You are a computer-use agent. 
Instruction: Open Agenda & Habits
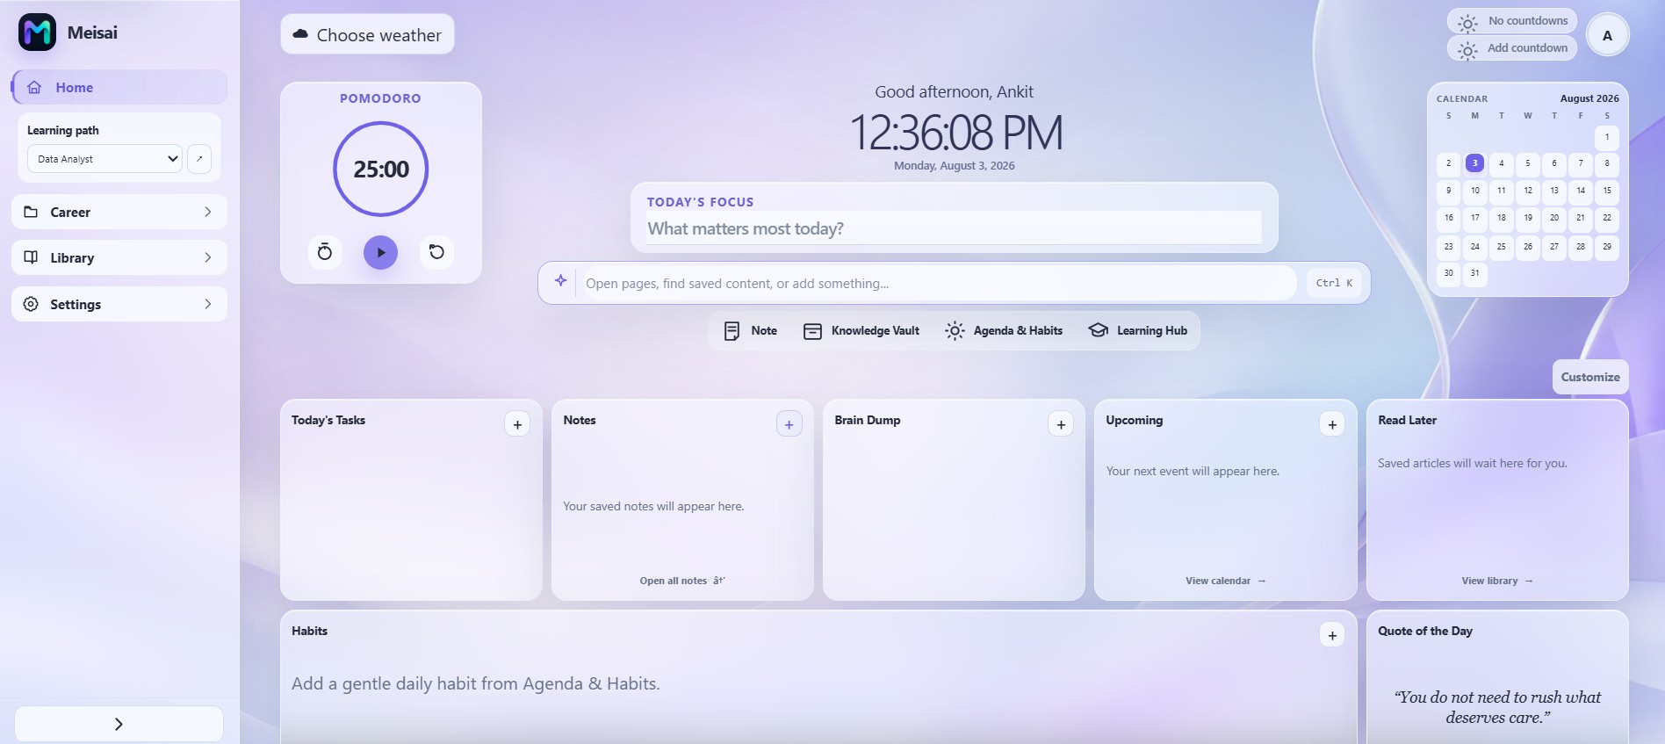pyautogui.click(x=1004, y=330)
